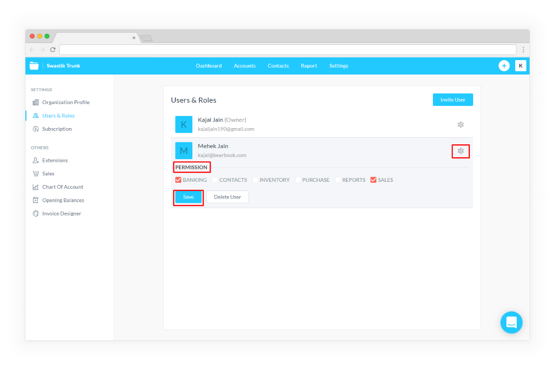Viewport: 555px width, 370px height.
Task: Click the Mehek Jain name
Action: (213, 146)
